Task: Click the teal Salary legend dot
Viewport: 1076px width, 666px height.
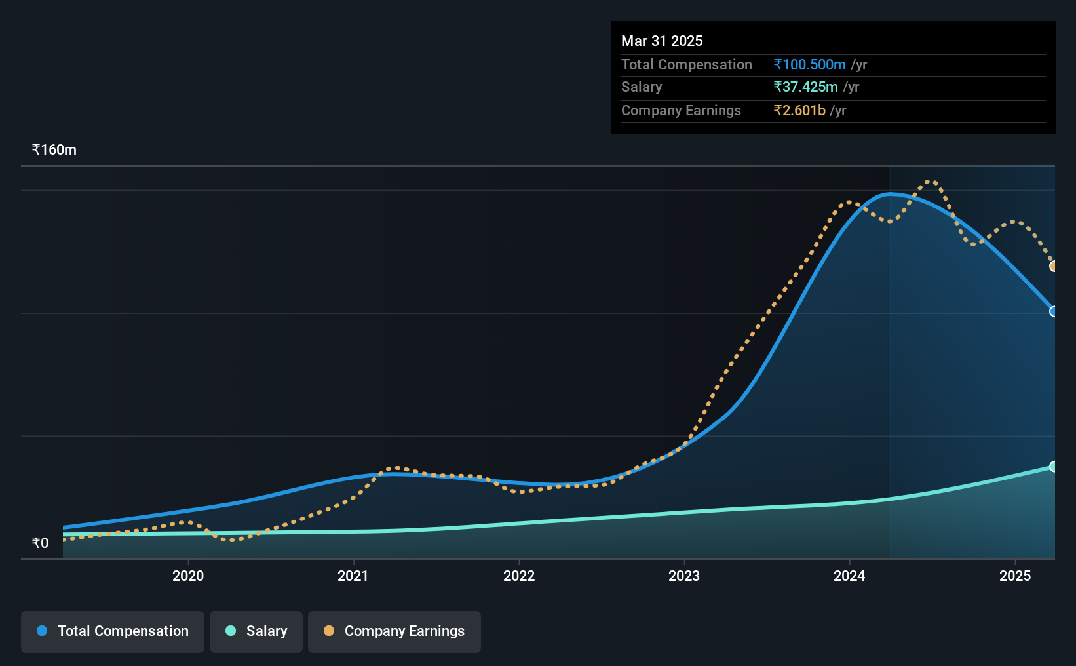Action: click(231, 631)
